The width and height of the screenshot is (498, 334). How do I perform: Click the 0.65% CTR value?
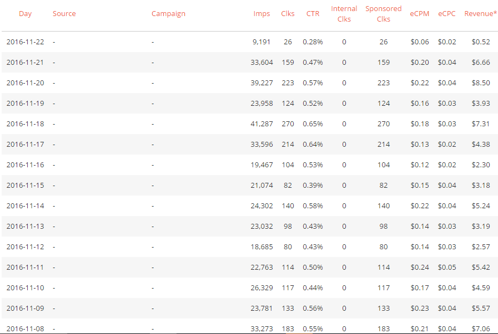point(313,124)
